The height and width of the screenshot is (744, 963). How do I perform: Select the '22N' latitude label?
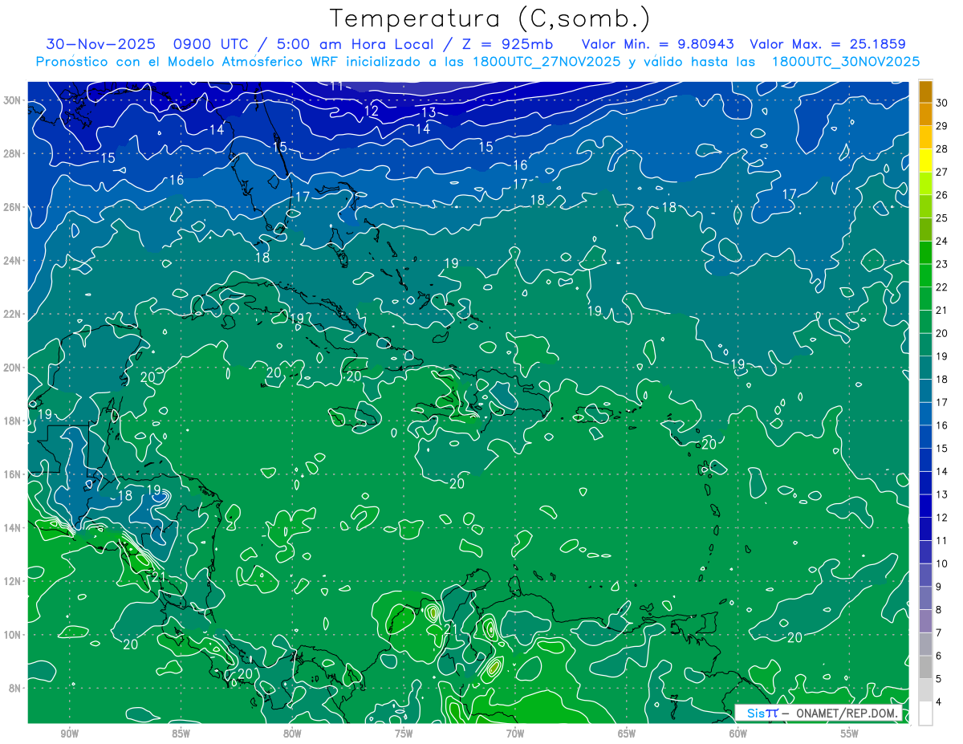(13, 314)
